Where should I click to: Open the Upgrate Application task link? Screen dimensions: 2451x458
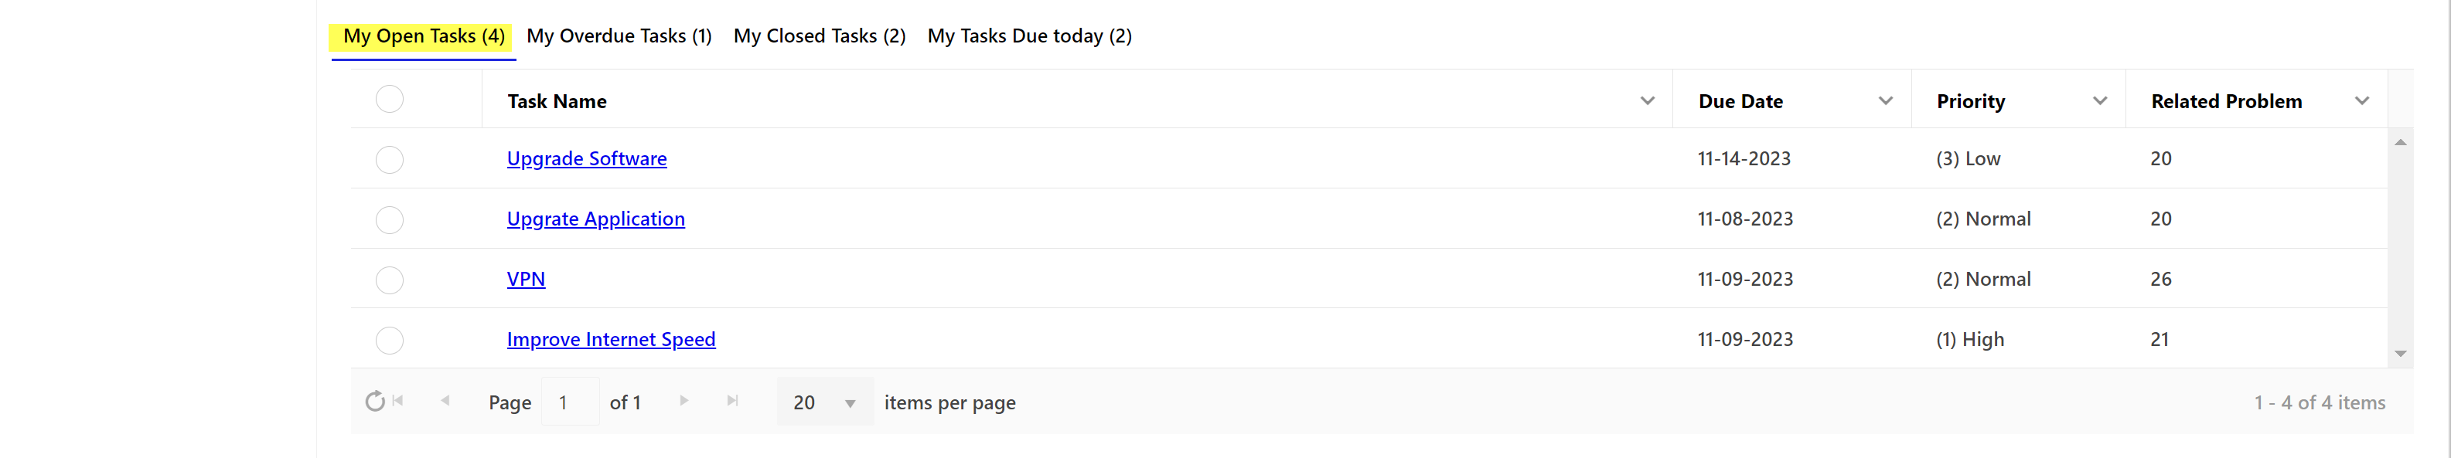[x=595, y=219]
